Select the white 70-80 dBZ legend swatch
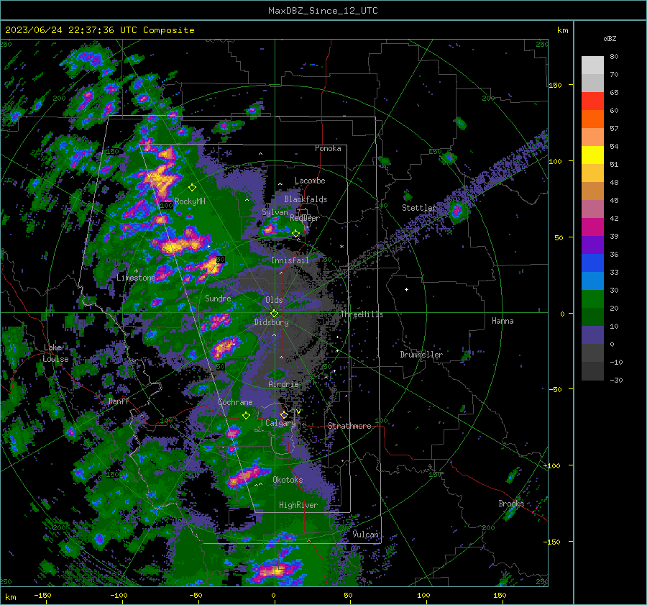647x605 pixels. [592, 65]
